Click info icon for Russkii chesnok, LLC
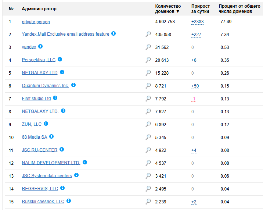 [x=69, y=201]
